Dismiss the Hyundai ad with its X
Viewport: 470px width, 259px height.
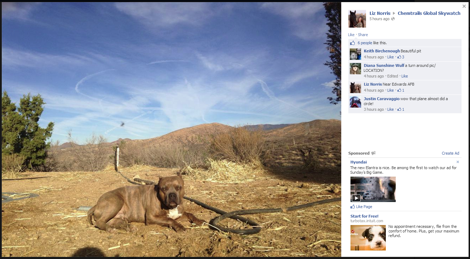[458, 162]
